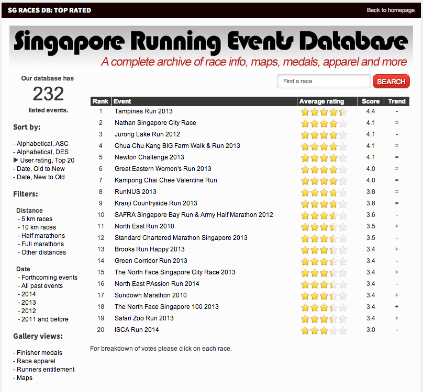423x392 pixels.
Task: Click the Rank column header
Action: [101, 101]
